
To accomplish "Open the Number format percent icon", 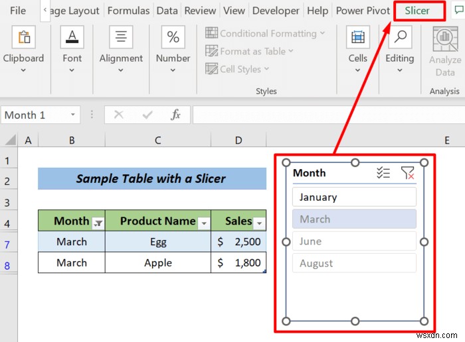I will coord(173,37).
